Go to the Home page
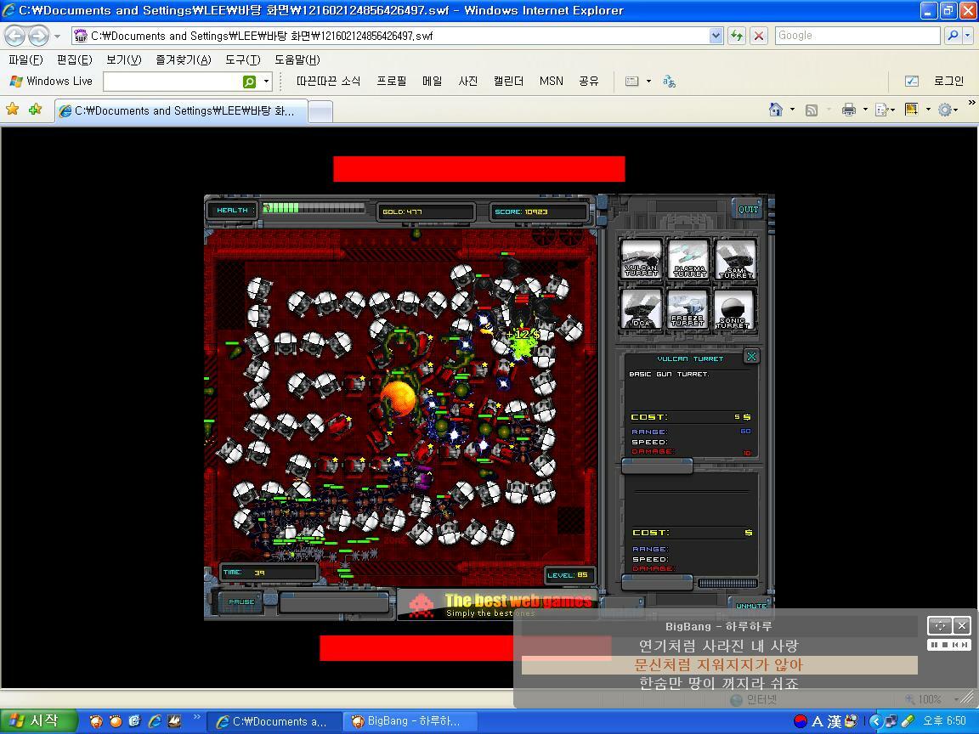The height and width of the screenshot is (734, 979). pos(775,110)
